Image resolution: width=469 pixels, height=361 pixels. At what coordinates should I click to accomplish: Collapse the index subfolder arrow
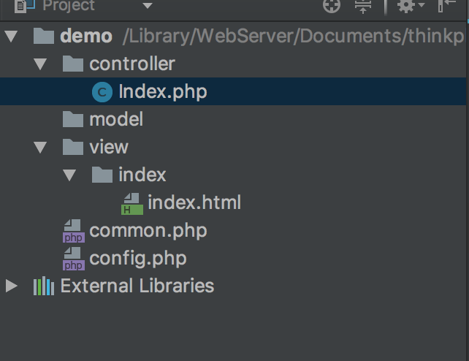[69, 175]
